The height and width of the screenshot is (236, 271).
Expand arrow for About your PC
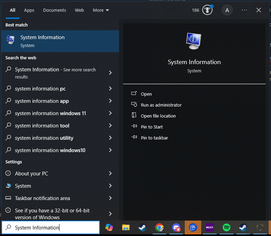tap(110, 173)
